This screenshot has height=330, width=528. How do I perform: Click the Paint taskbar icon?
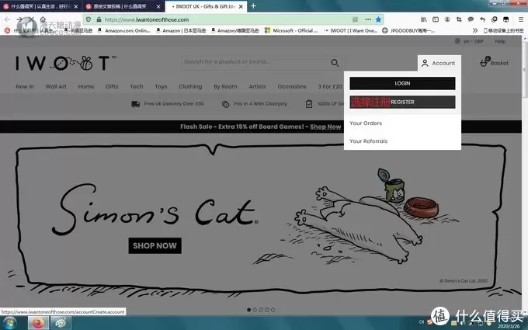(61, 323)
